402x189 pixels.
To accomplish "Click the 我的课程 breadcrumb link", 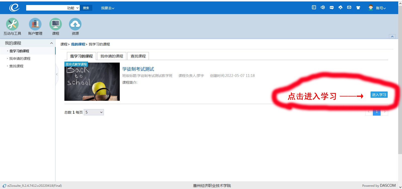I will point(78,44).
